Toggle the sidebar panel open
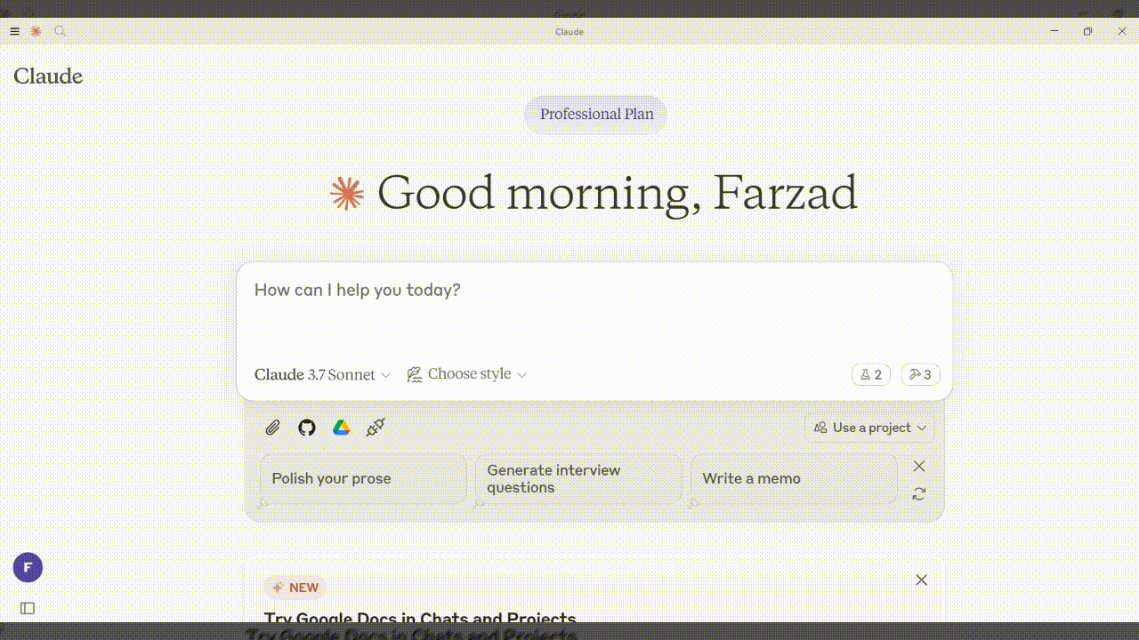Image resolution: width=1139 pixels, height=640 pixels. [28, 608]
